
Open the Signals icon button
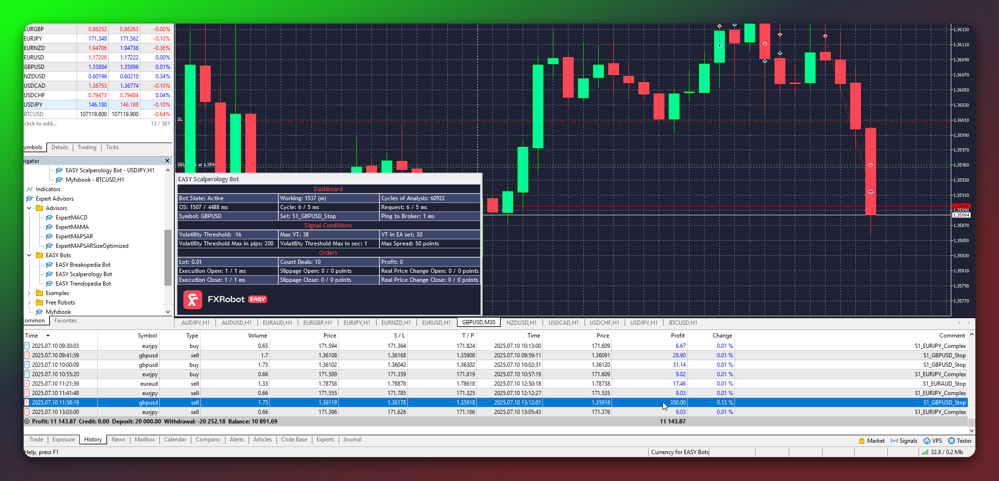coord(894,441)
